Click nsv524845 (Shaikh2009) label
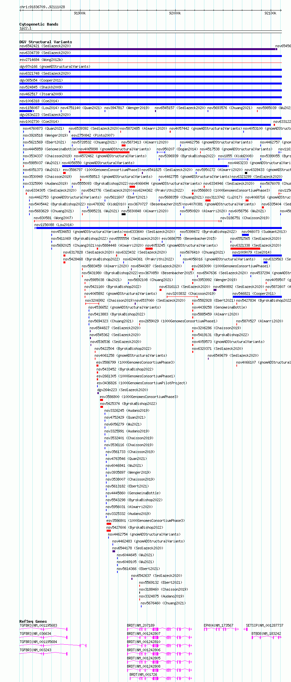This screenshot has height=682, width=291. click(x=41, y=87)
